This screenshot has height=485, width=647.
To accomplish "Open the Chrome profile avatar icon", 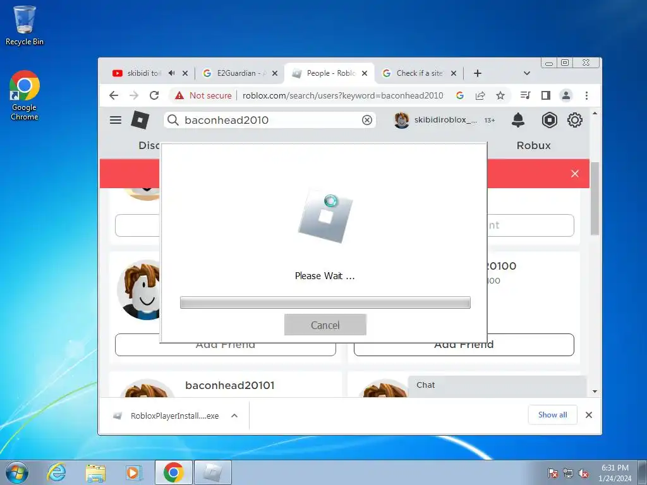I will (x=565, y=96).
